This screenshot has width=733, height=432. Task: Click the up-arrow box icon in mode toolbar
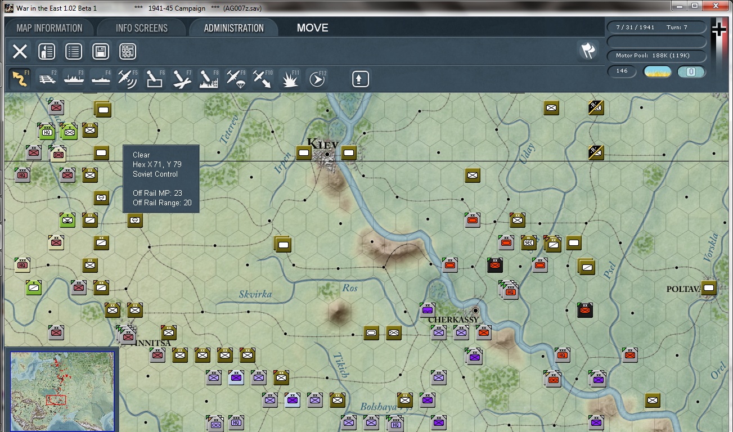pos(360,79)
